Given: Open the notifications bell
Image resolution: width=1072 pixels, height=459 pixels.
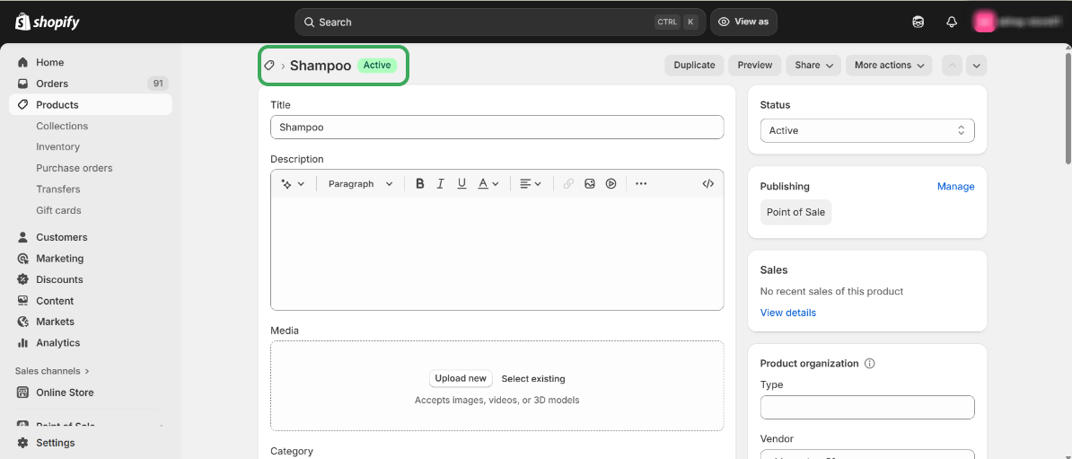Looking at the screenshot, I should [952, 22].
